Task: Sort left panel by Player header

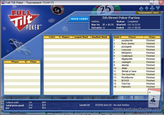Action: pos(15,62)
